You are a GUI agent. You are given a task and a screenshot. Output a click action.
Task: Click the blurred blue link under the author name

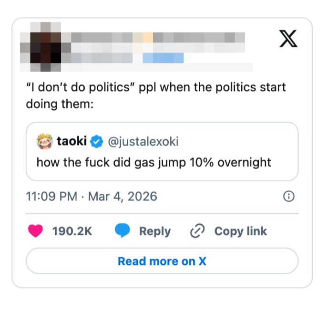tap(163, 58)
